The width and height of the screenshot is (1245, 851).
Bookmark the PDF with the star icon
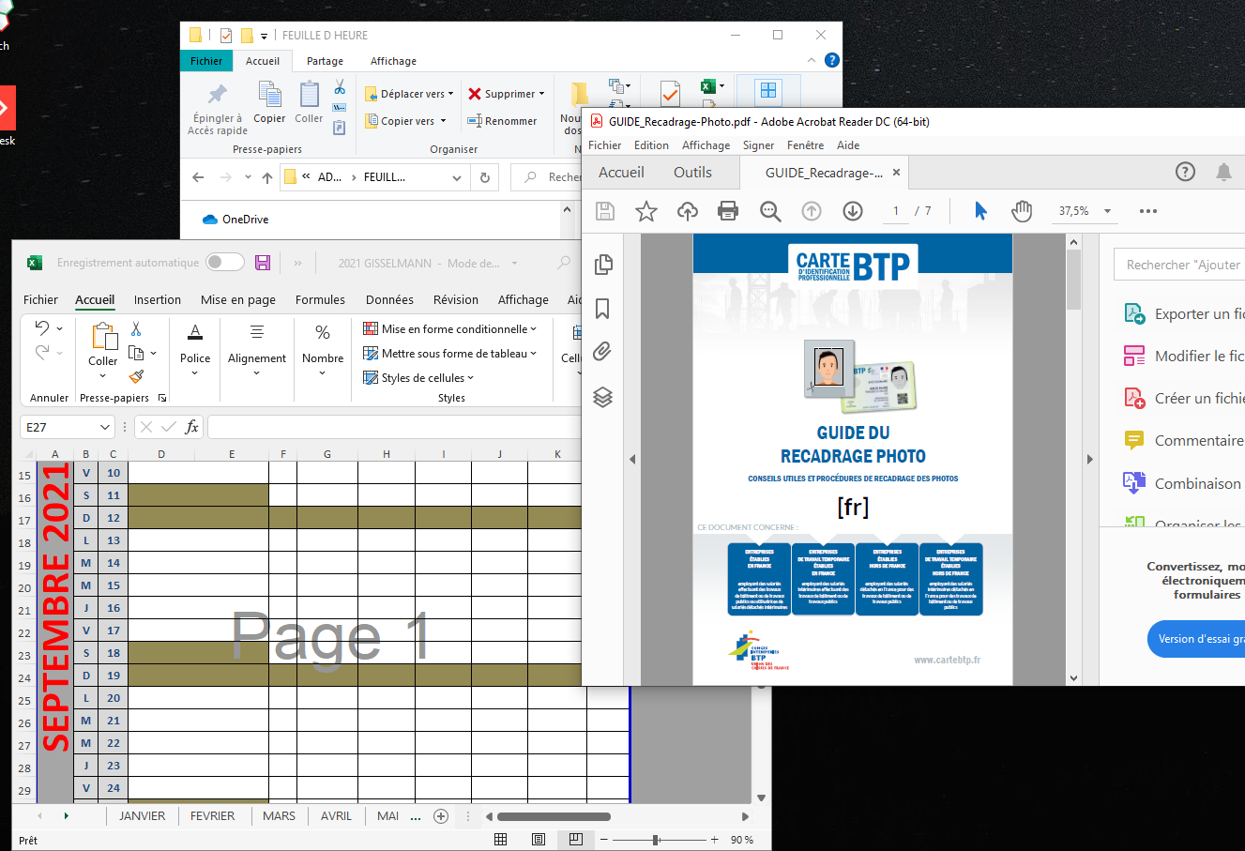(x=646, y=211)
